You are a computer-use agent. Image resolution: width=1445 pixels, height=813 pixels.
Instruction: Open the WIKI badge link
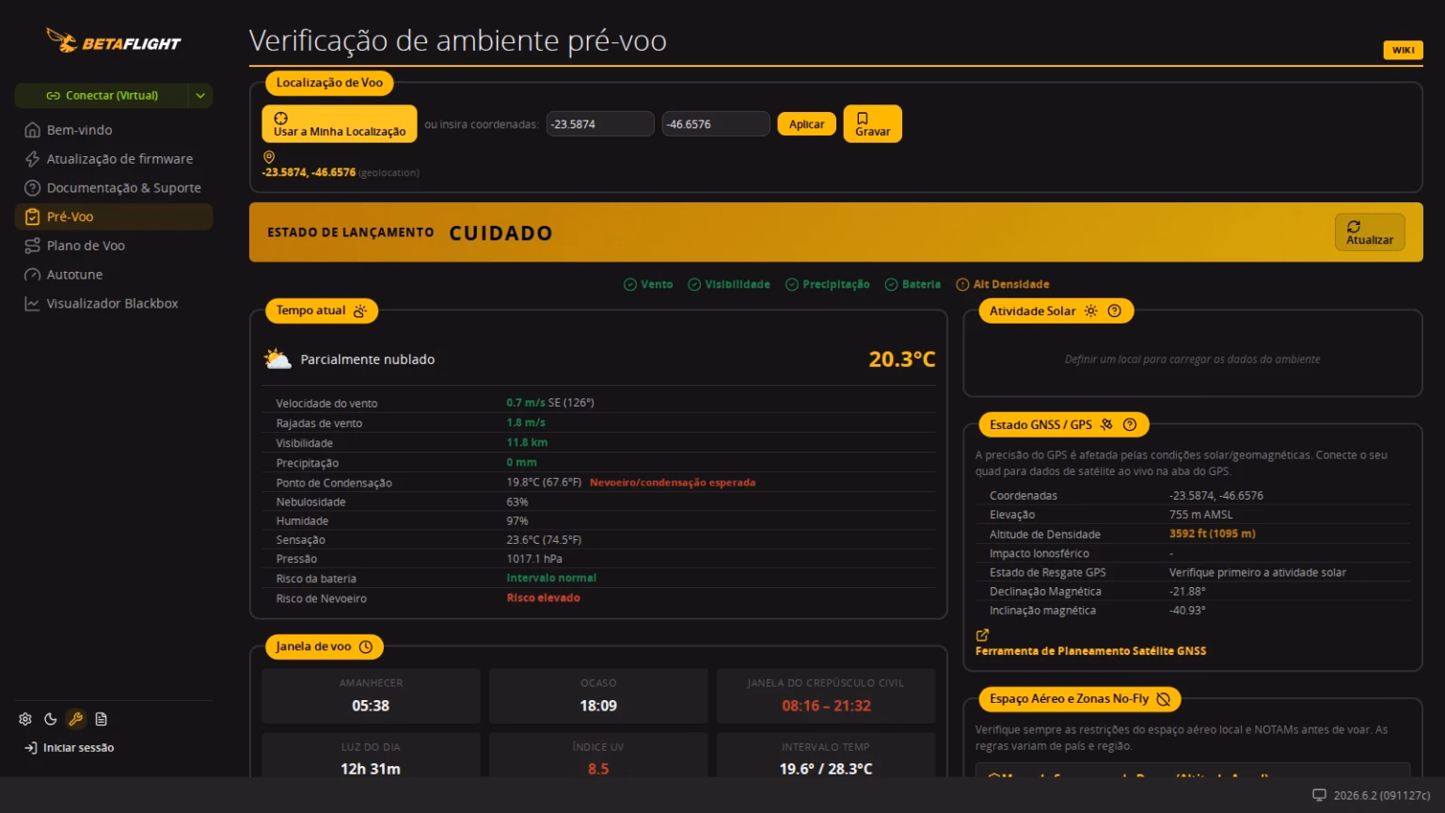pos(1403,50)
